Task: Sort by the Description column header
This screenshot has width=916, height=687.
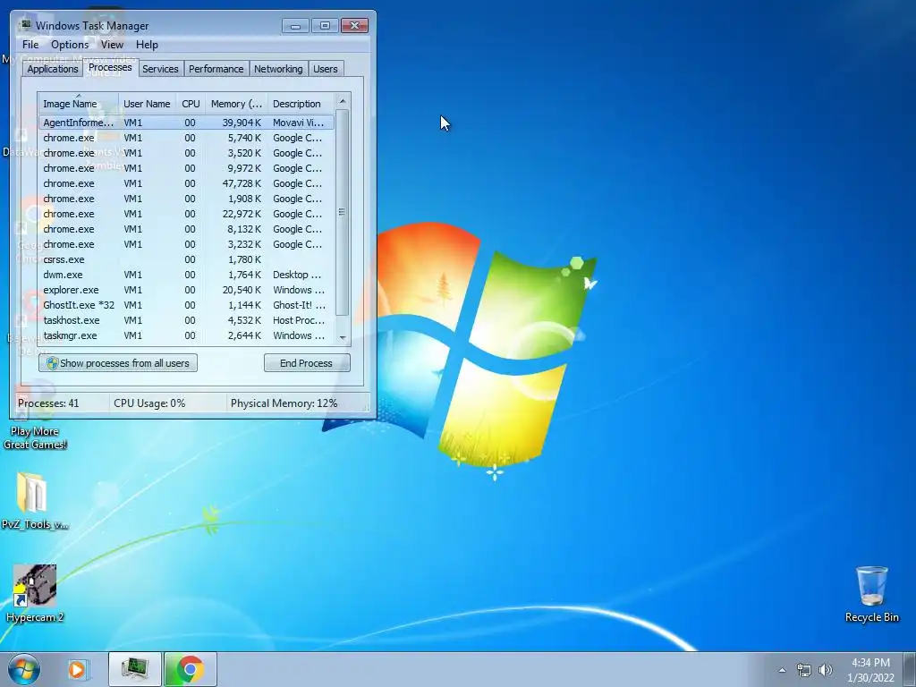Action: 301,104
